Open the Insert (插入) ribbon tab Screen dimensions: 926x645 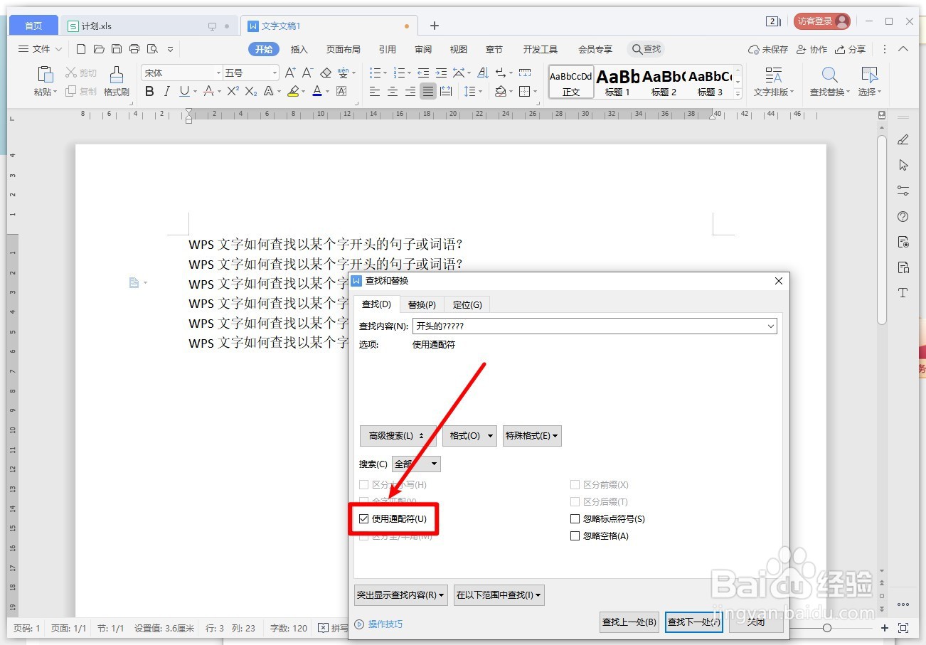pos(299,49)
